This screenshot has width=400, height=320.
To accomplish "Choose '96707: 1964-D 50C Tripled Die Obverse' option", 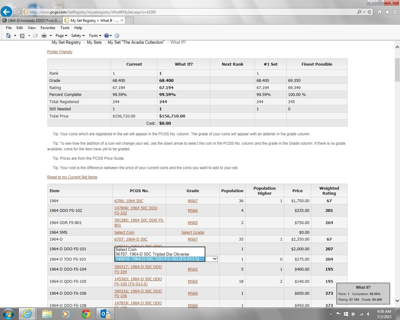I will [x=160, y=254].
